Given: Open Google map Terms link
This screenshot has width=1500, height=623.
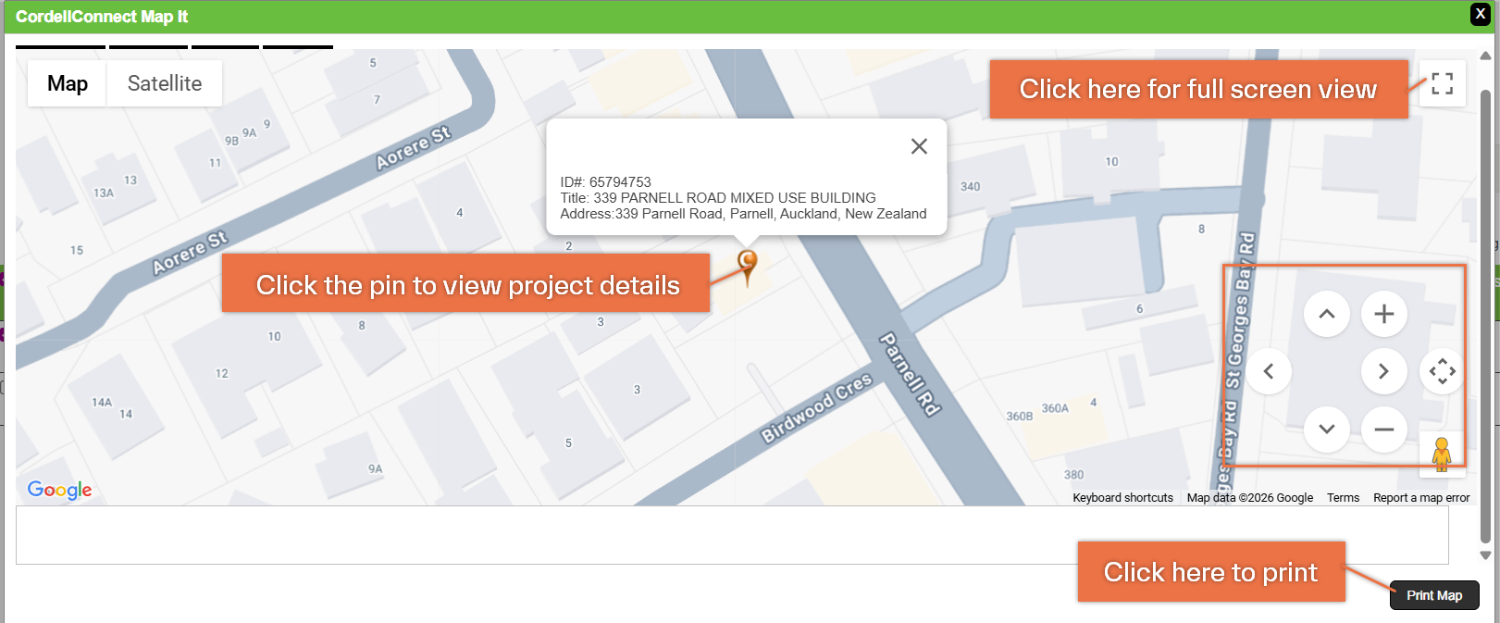Looking at the screenshot, I should tap(1343, 498).
